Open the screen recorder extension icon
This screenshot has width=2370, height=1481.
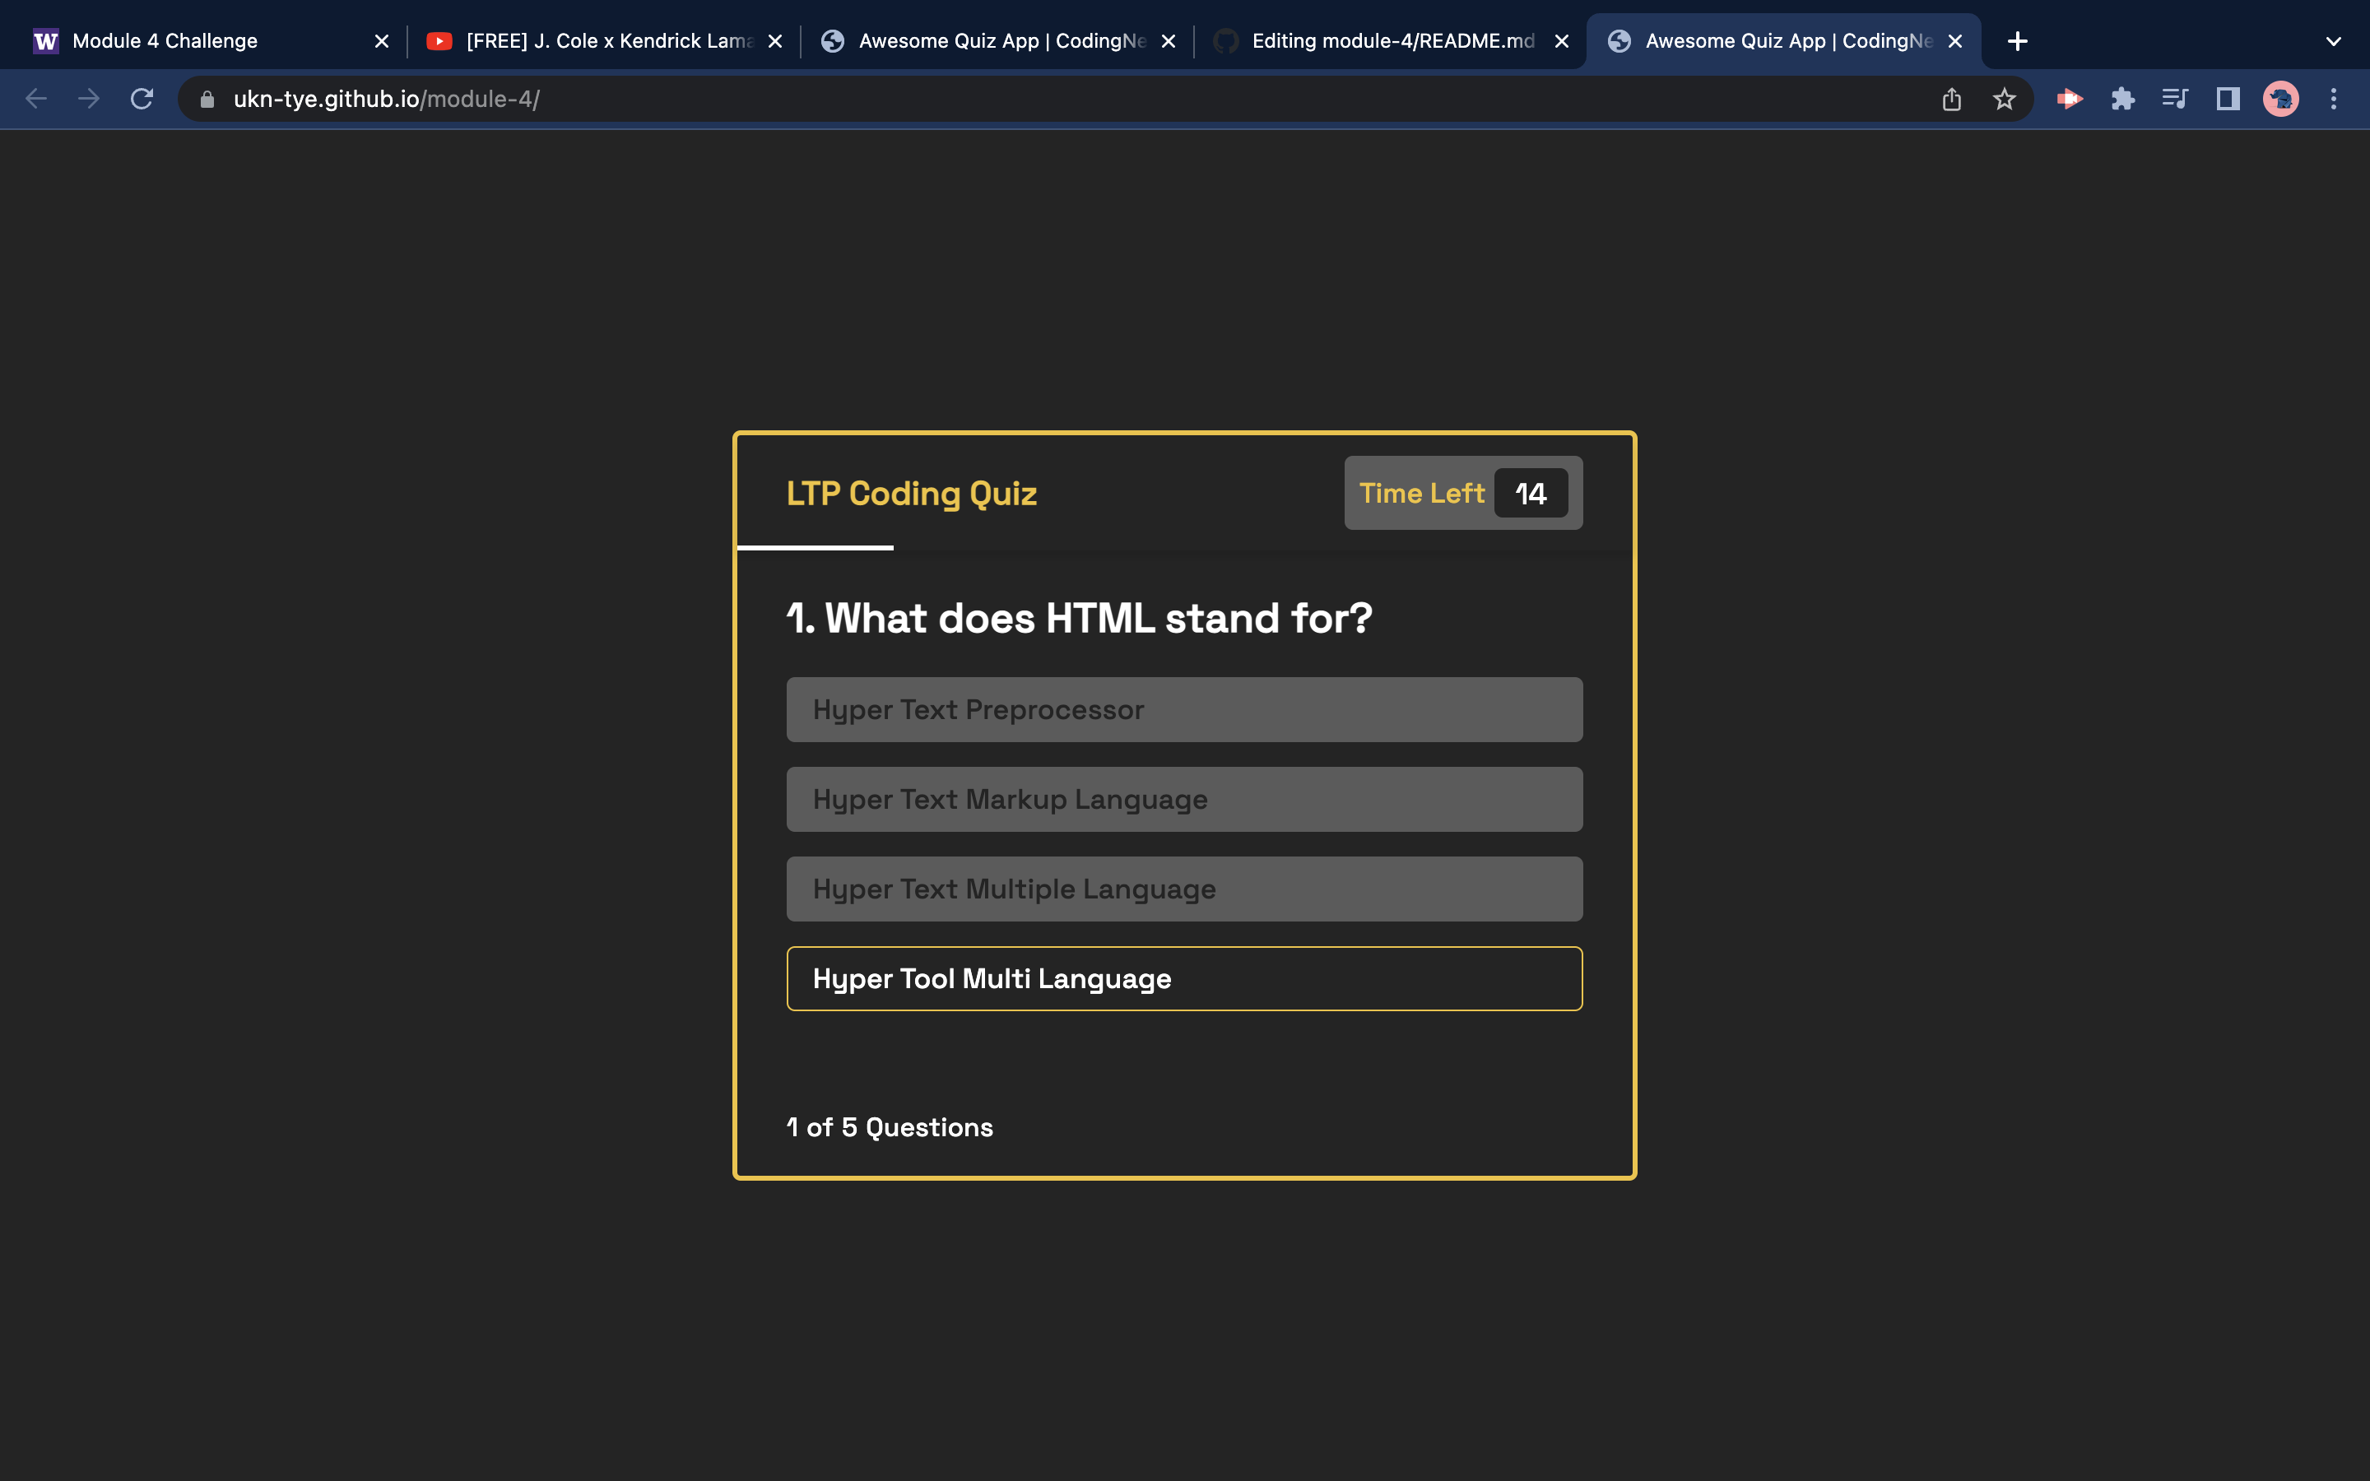[x=2070, y=99]
